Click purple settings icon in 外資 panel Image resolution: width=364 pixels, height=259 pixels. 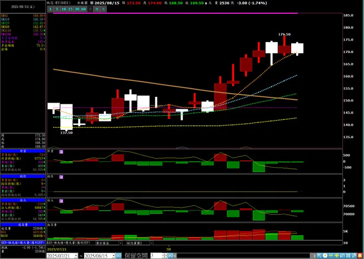point(61,152)
